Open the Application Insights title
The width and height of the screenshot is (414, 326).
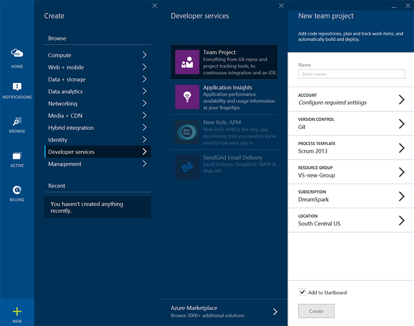click(x=228, y=88)
